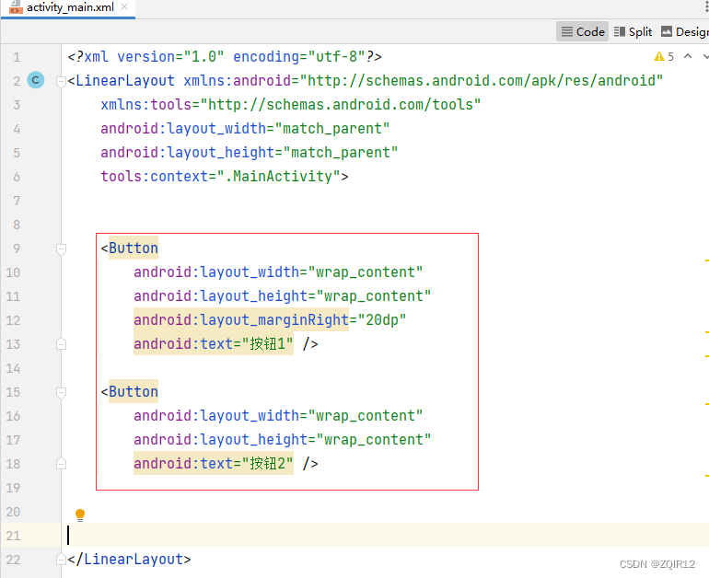
Task: Switch to Design view mode
Action: click(684, 31)
